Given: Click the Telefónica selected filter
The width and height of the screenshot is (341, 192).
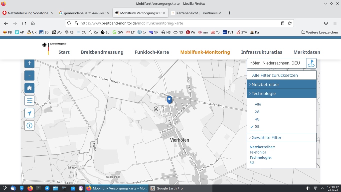Looking at the screenshot, I should pos(258,152).
